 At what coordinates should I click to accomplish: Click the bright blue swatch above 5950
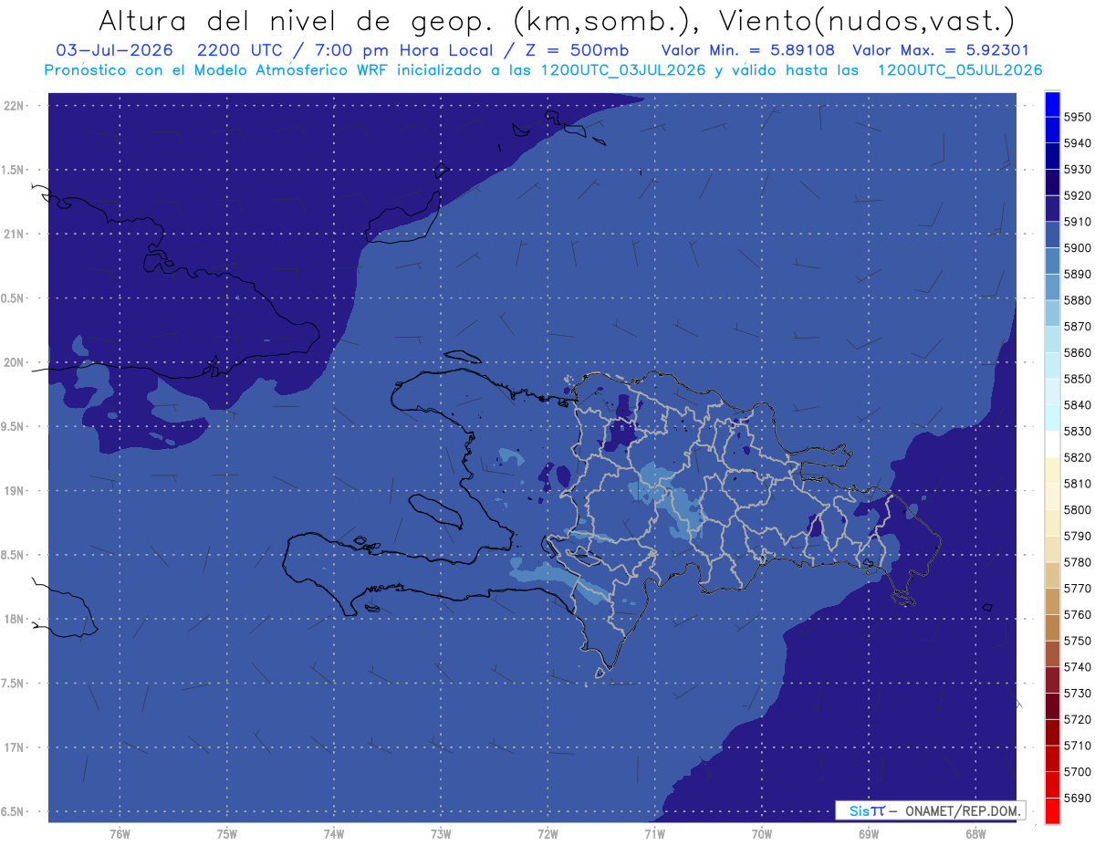(x=1052, y=104)
